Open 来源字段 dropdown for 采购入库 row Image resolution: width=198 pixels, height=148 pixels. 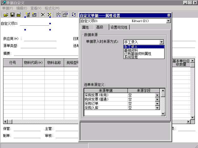coord(157,108)
